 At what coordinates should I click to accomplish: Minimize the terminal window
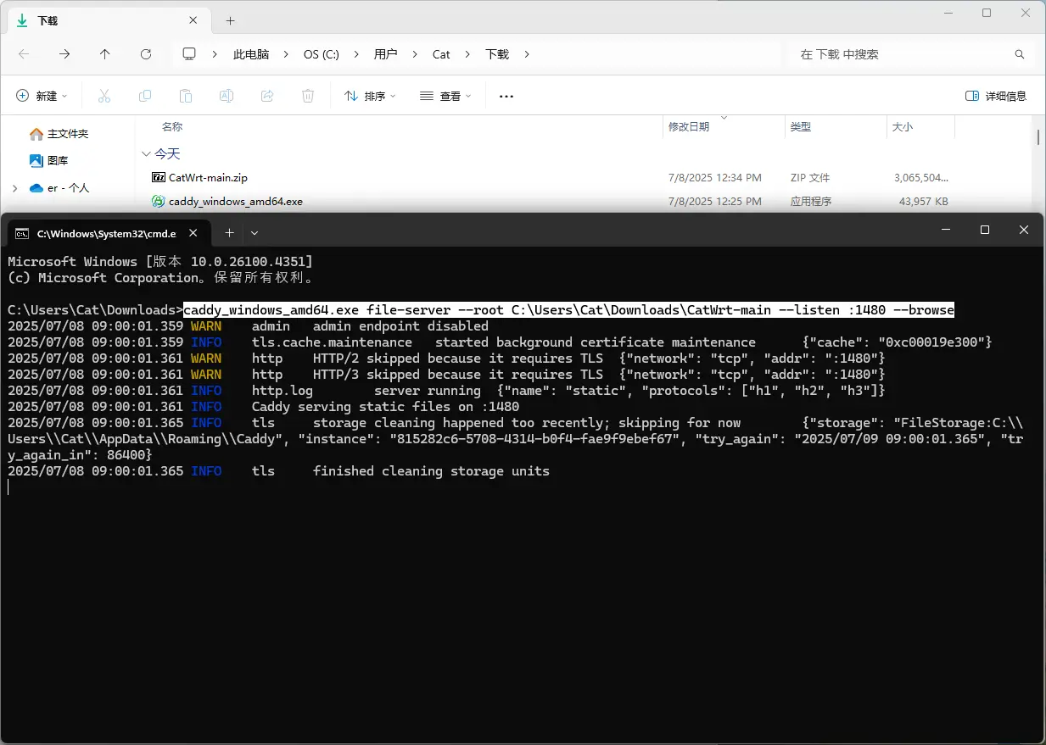(946, 230)
